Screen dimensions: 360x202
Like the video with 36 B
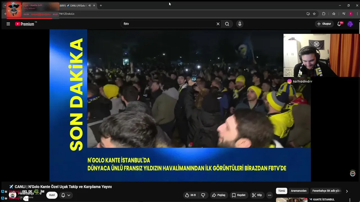(x=190, y=195)
